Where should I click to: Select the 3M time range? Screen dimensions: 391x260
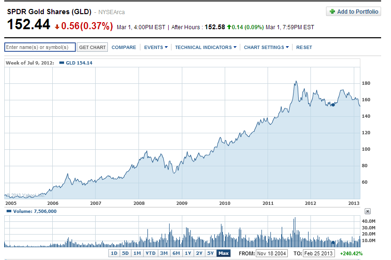point(163,253)
